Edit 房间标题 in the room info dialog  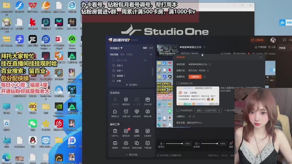210,65
